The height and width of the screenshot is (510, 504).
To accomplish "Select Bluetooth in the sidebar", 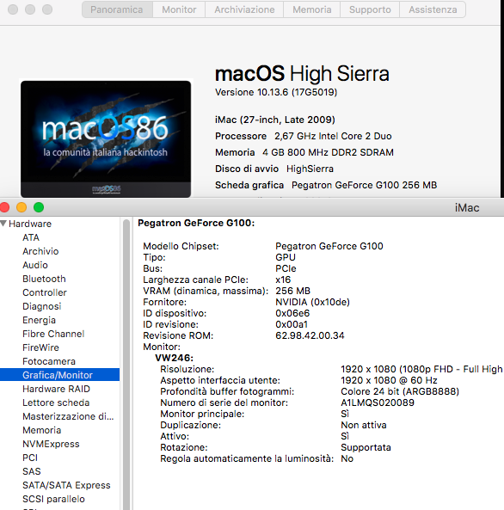I will point(44,279).
